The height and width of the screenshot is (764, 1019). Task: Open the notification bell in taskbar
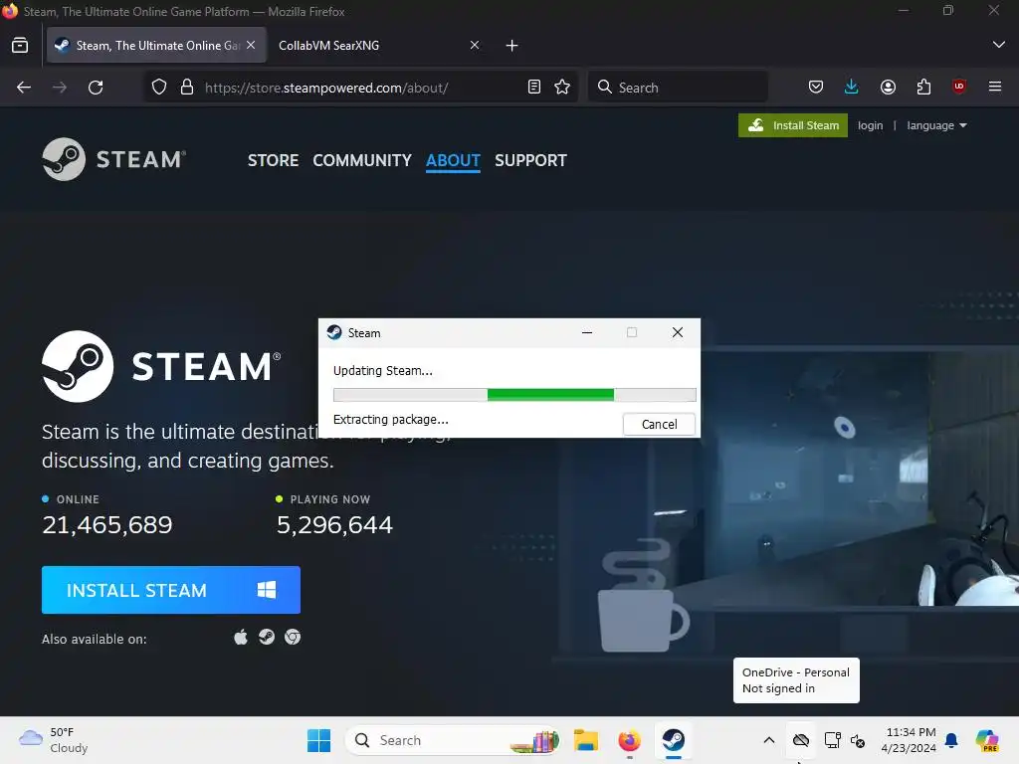point(951,740)
